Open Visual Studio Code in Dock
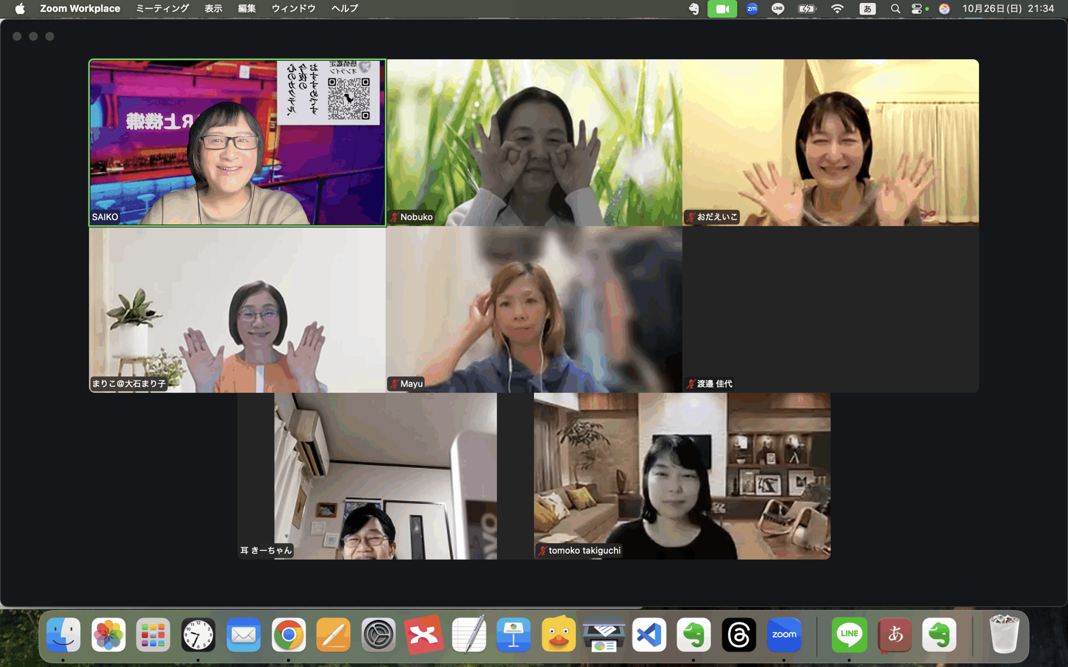The width and height of the screenshot is (1068, 667). (649, 635)
